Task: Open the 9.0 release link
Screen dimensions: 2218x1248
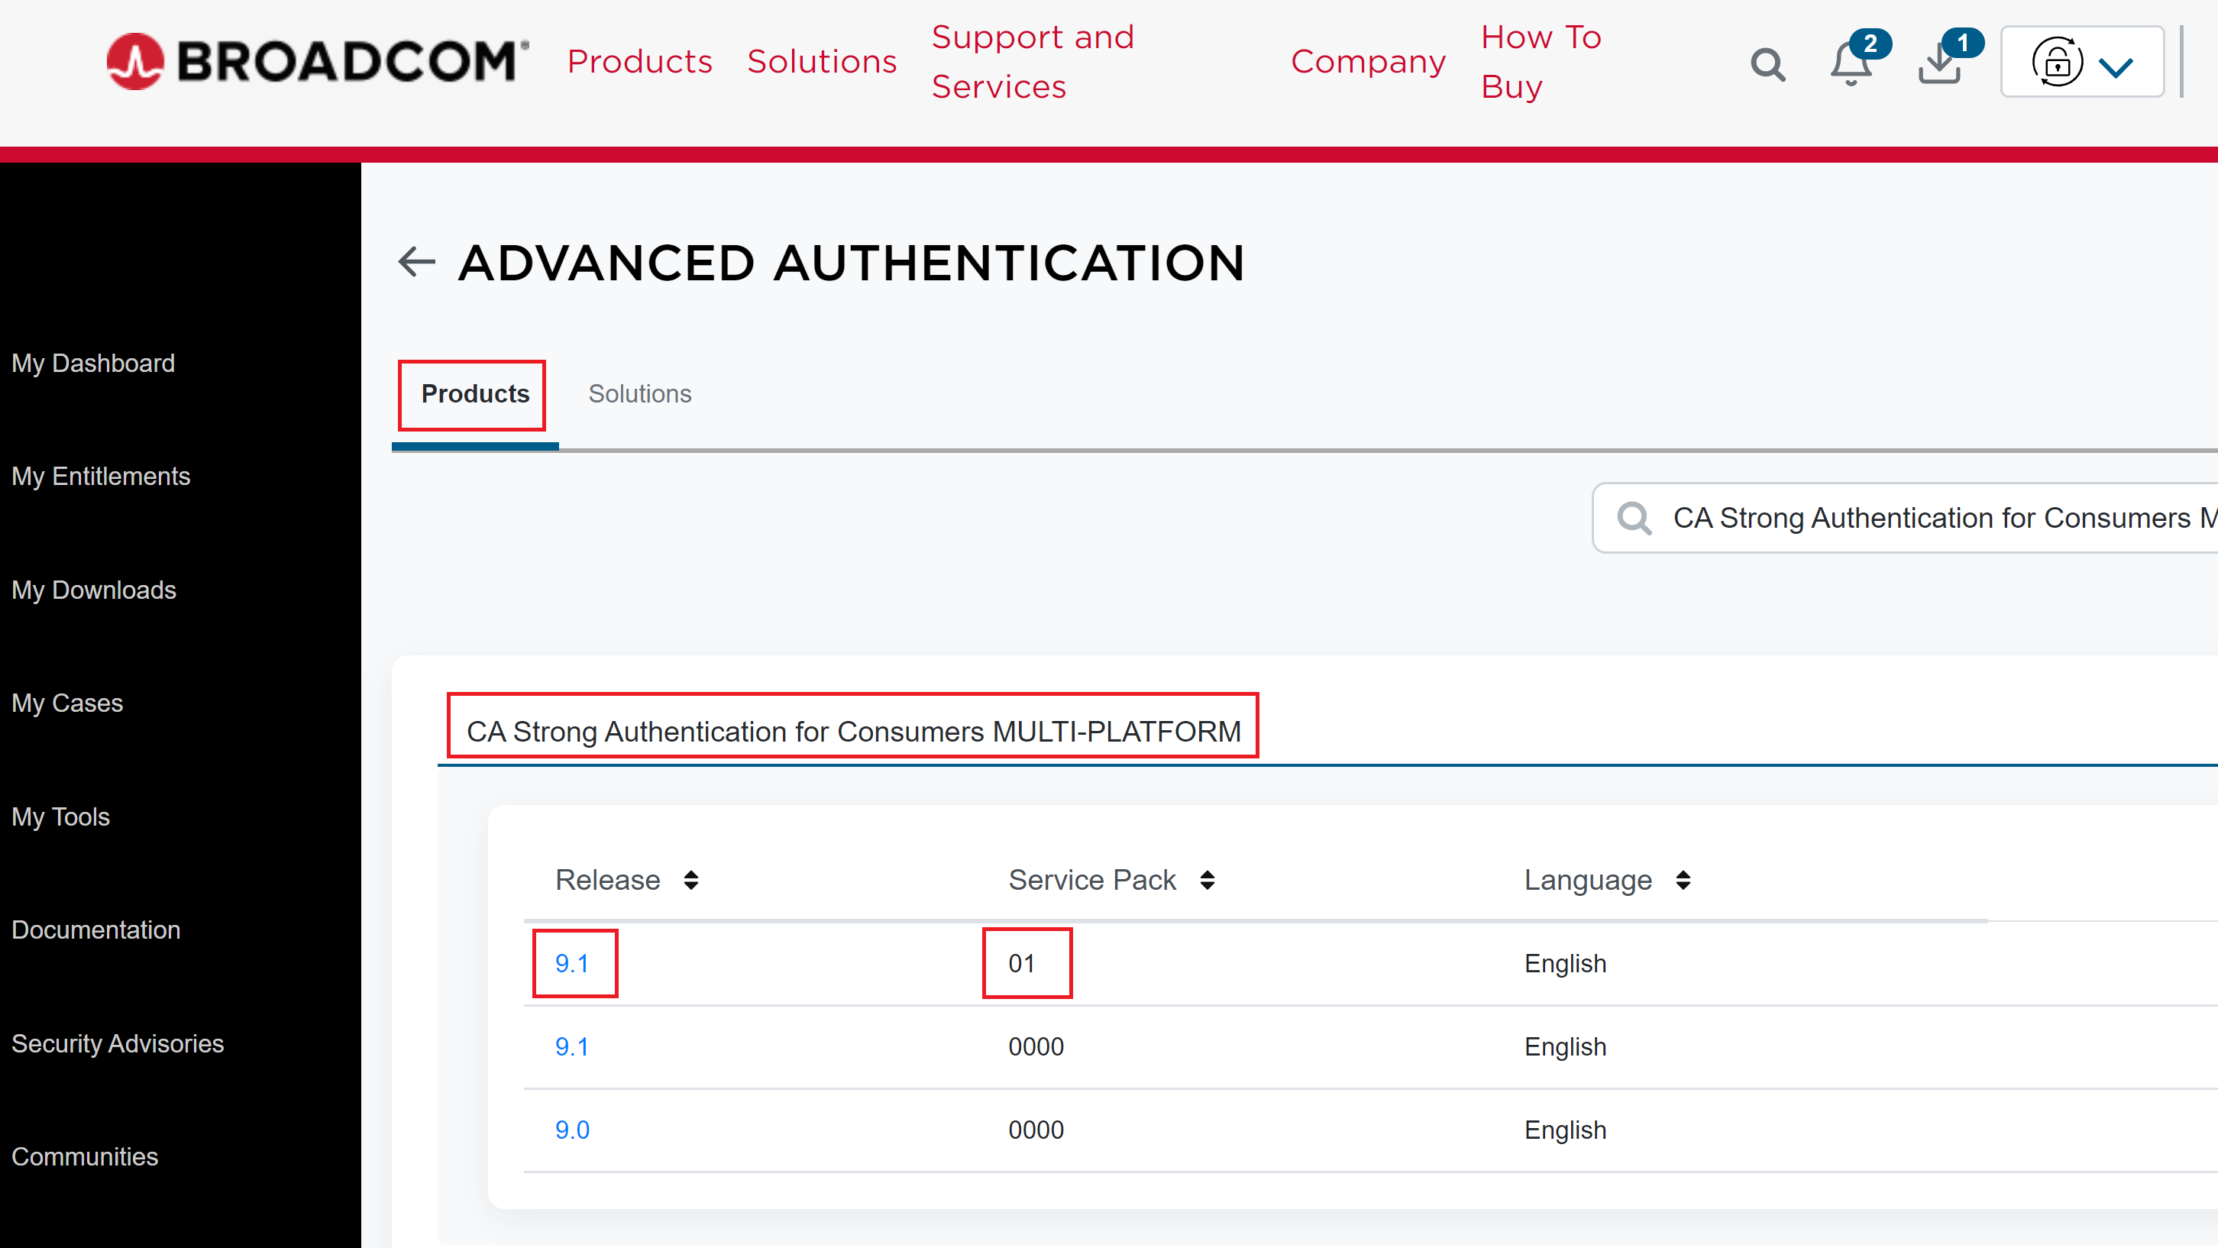Action: click(x=572, y=1129)
